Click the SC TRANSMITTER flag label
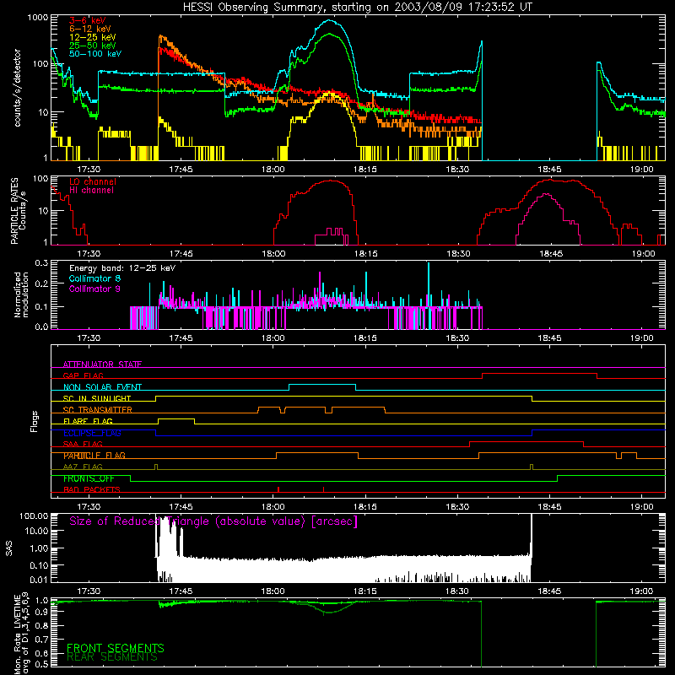Image resolution: width=675 pixels, height=675 pixels. click(97, 410)
